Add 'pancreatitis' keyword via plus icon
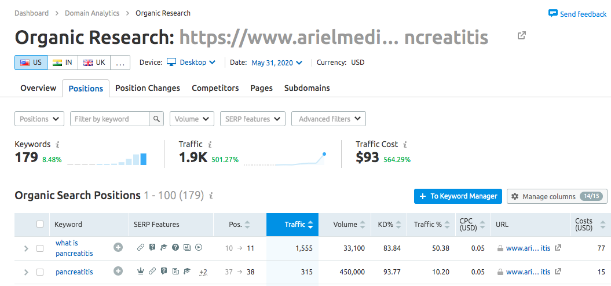This screenshot has width=611, height=286. [118, 272]
